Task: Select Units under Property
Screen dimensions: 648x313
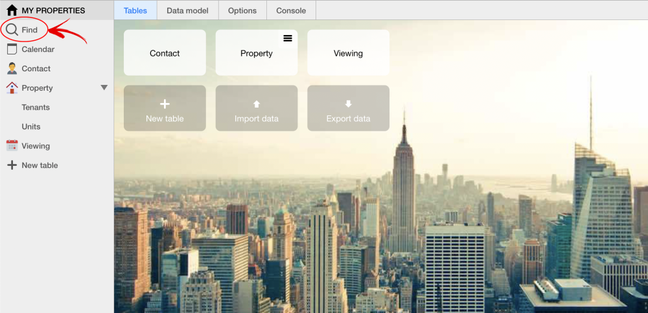Action: tap(31, 126)
